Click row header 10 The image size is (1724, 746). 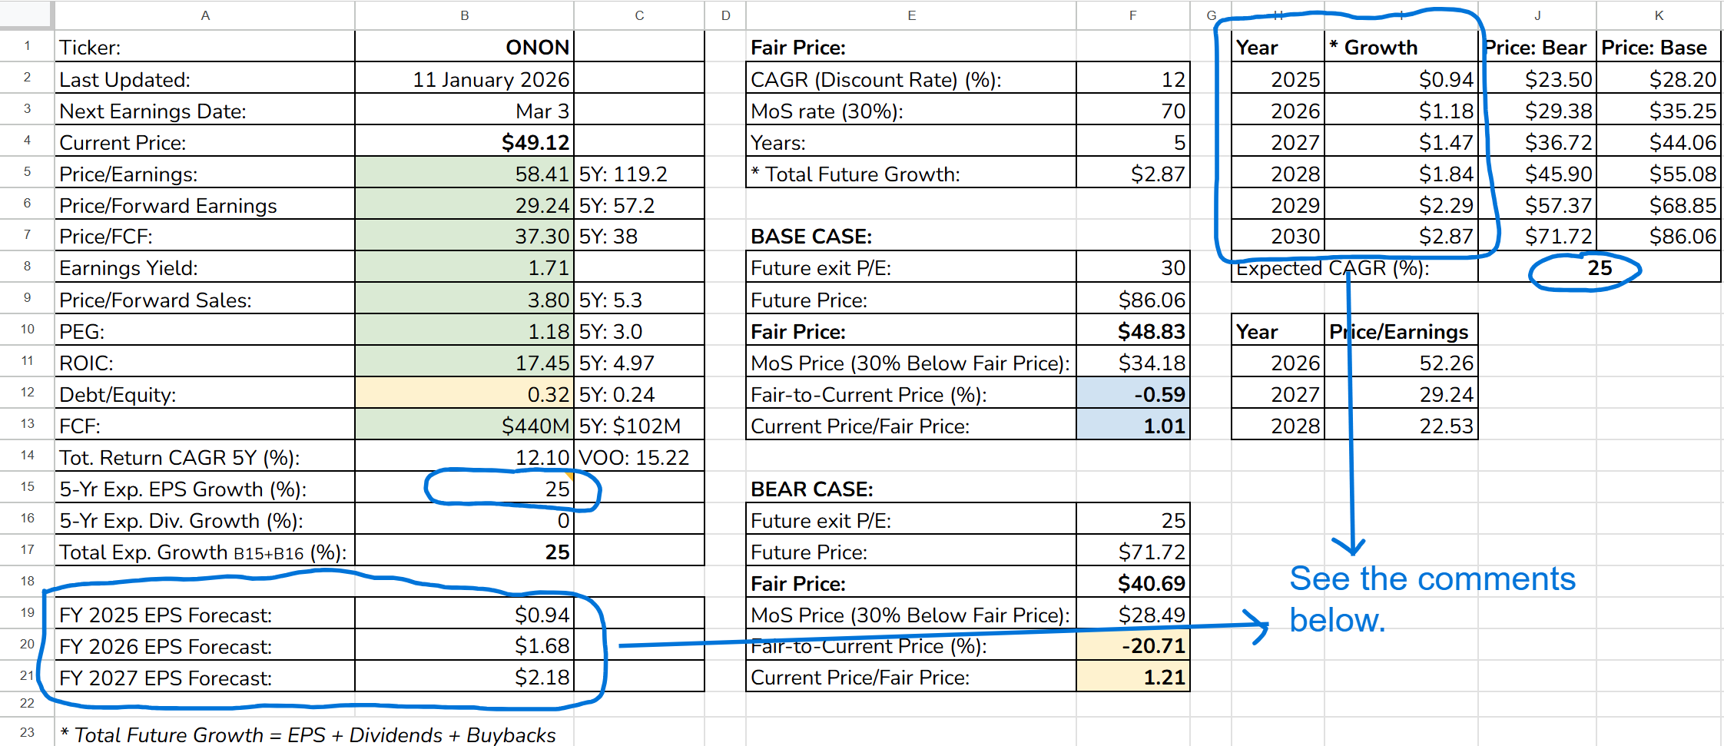(x=27, y=330)
